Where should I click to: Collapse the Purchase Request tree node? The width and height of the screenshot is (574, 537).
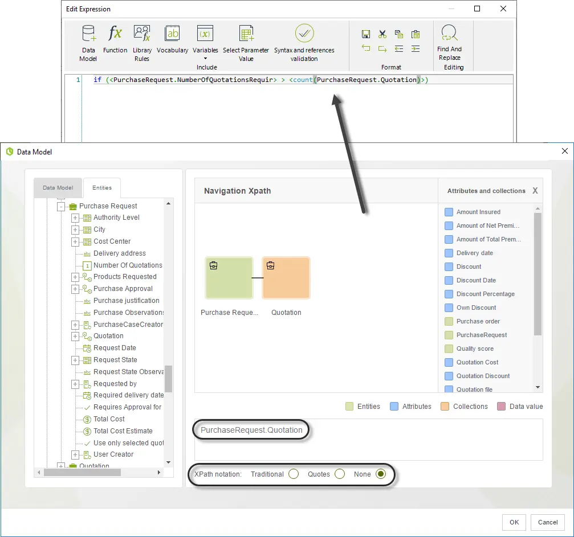click(x=61, y=206)
